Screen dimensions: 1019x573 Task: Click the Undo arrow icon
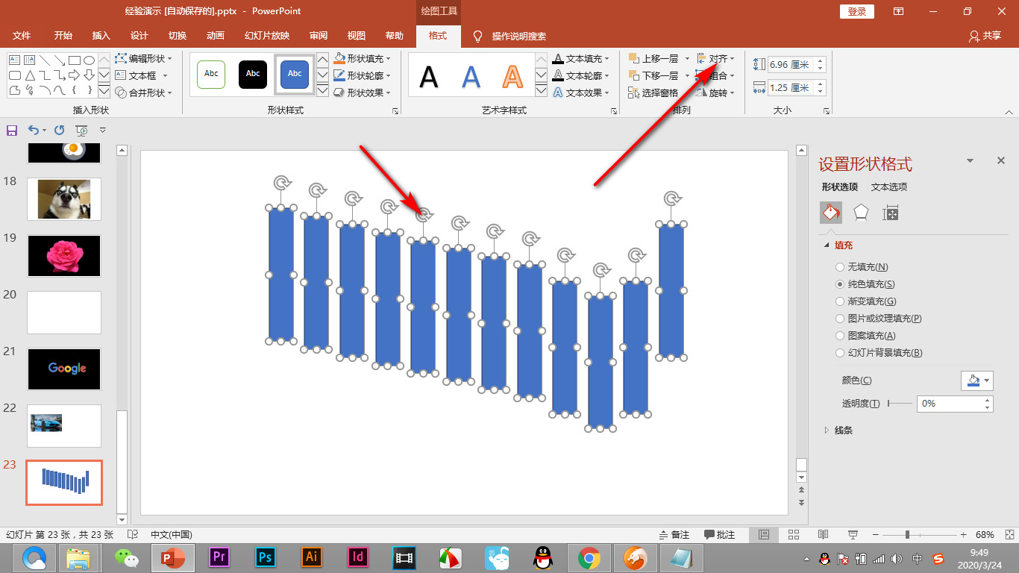(x=34, y=130)
